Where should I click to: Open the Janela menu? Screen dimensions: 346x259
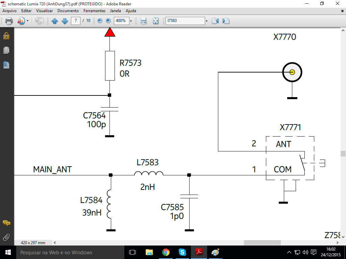click(x=116, y=11)
